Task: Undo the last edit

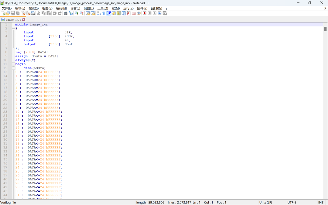Action: 55,13
